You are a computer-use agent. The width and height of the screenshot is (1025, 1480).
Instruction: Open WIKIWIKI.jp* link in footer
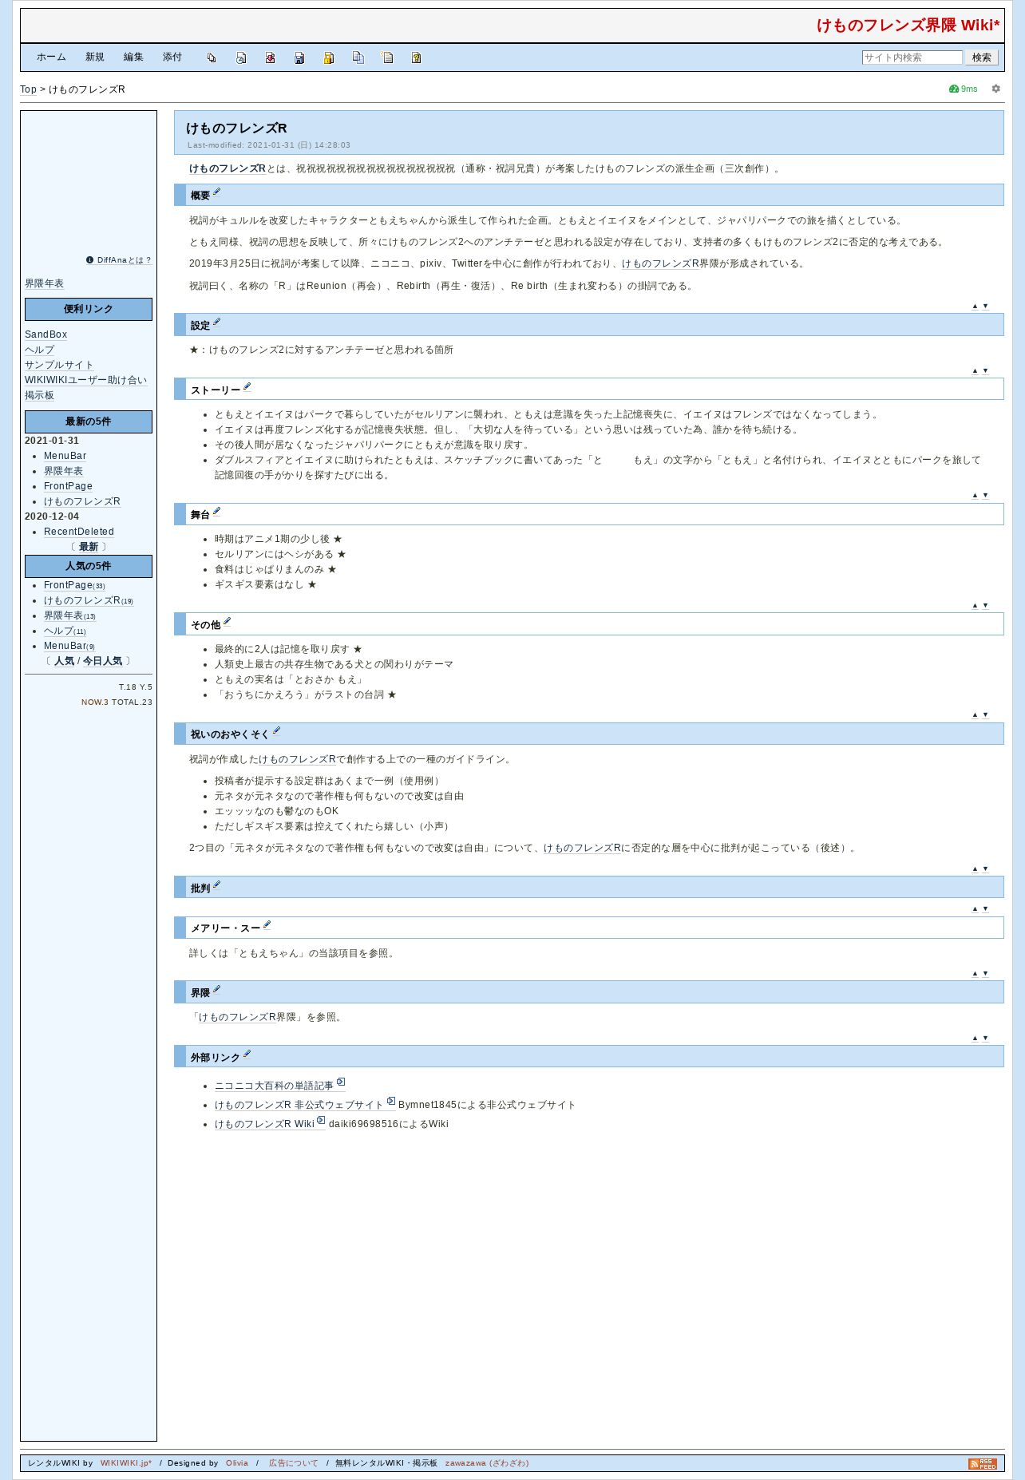pyautogui.click(x=126, y=1464)
